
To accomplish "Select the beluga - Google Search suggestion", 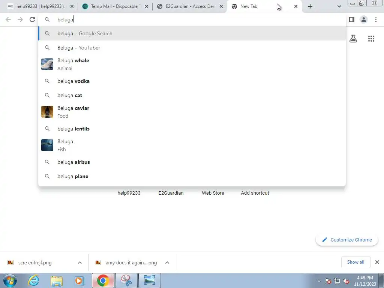I will [192, 33].
